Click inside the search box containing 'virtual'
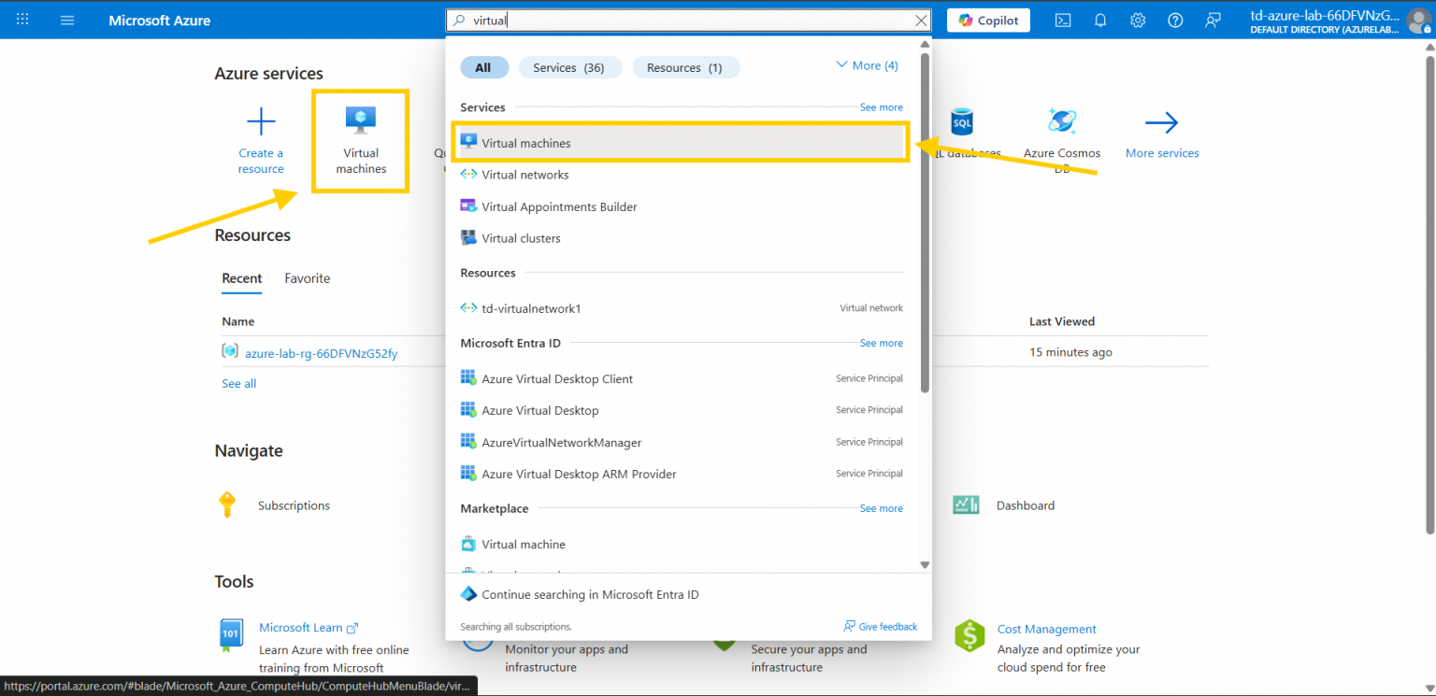Screen dimensions: 1436x696 [x=687, y=20]
